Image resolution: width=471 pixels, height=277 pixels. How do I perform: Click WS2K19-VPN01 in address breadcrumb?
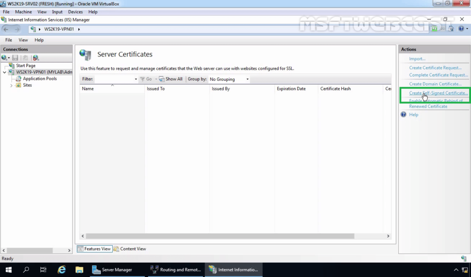[x=59, y=29]
